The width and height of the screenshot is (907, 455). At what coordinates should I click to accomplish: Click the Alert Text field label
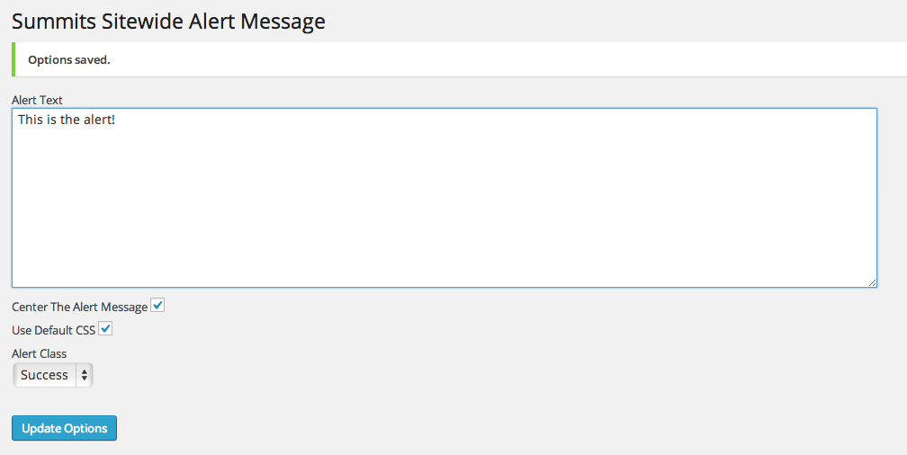[37, 100]
